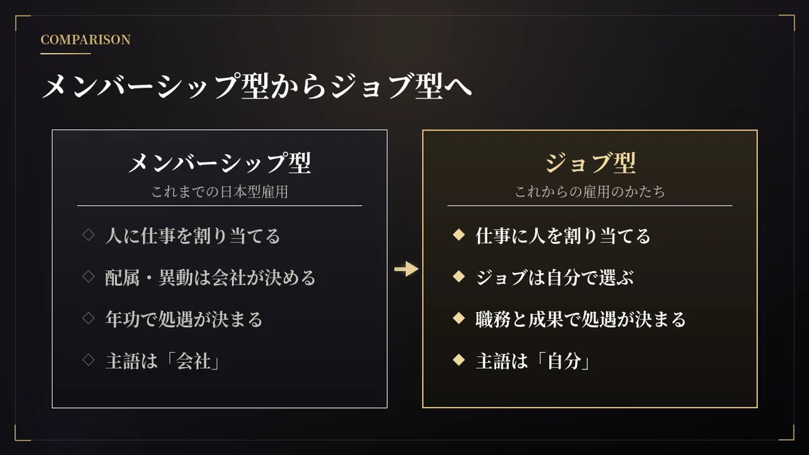Click the gold arrow between the two panels
Image resolution: width=809 pixels, height=455 pixels.
point(406,270)
